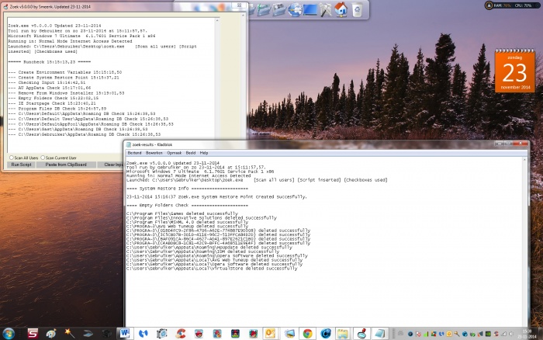Viewport: 543px width, 340px height.
Task: Open the Opmaak menu in Kladblok
Action: point(175,153)
